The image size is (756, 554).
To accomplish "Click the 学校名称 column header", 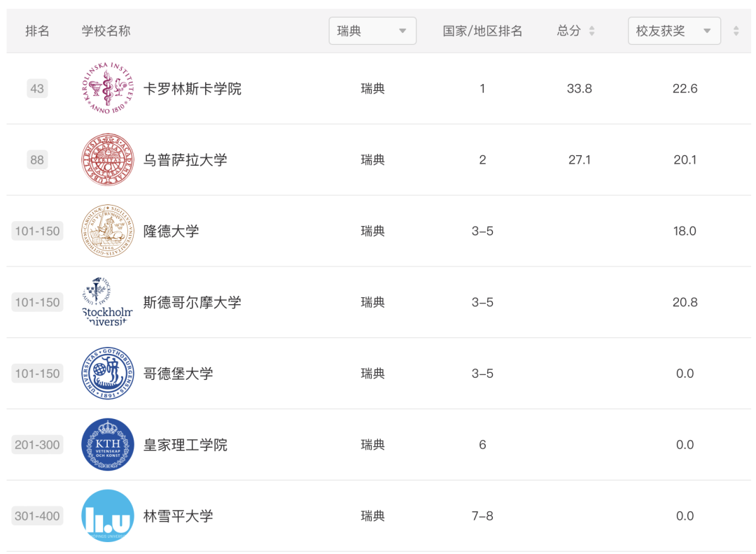I will pyautogui.click(x=106, y=31).
